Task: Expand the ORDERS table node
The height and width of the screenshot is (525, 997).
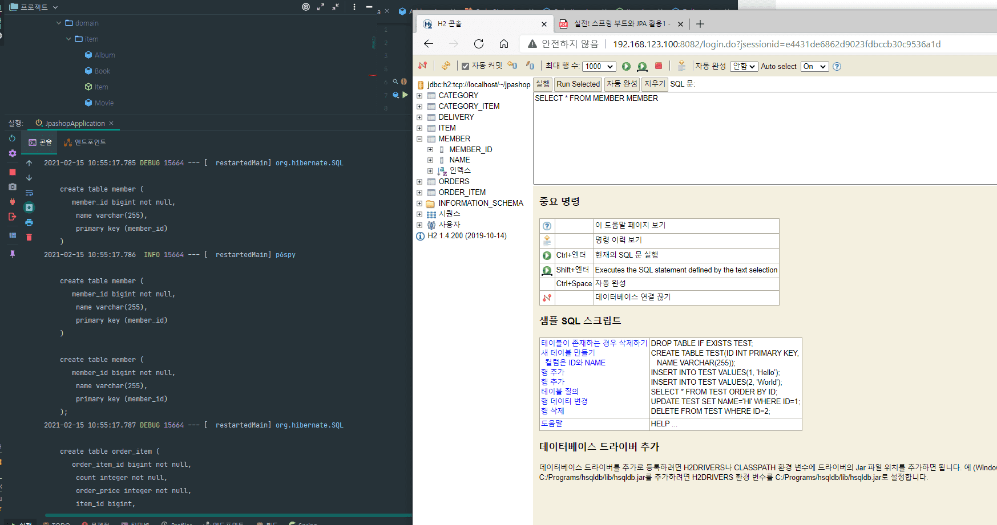Action: (x=419, y=182)
